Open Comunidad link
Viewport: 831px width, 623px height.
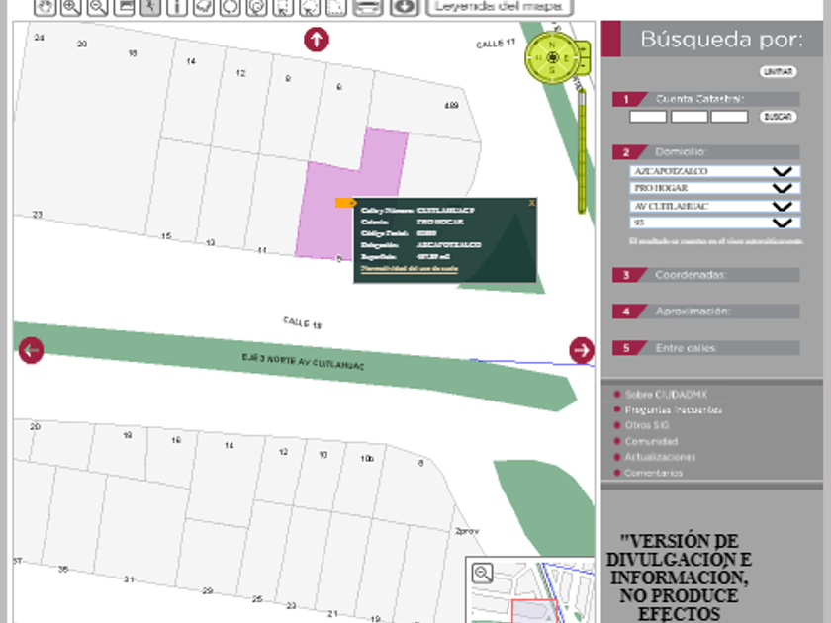point(651,441)
